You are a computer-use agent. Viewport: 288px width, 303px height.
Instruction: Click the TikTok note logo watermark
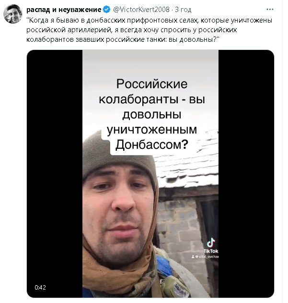211,242
